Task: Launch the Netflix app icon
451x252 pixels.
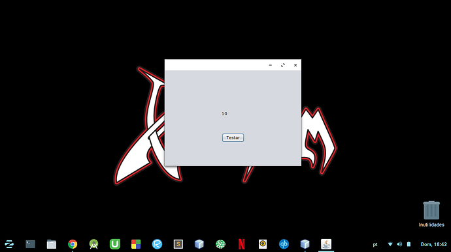Action: pos(242,244)
